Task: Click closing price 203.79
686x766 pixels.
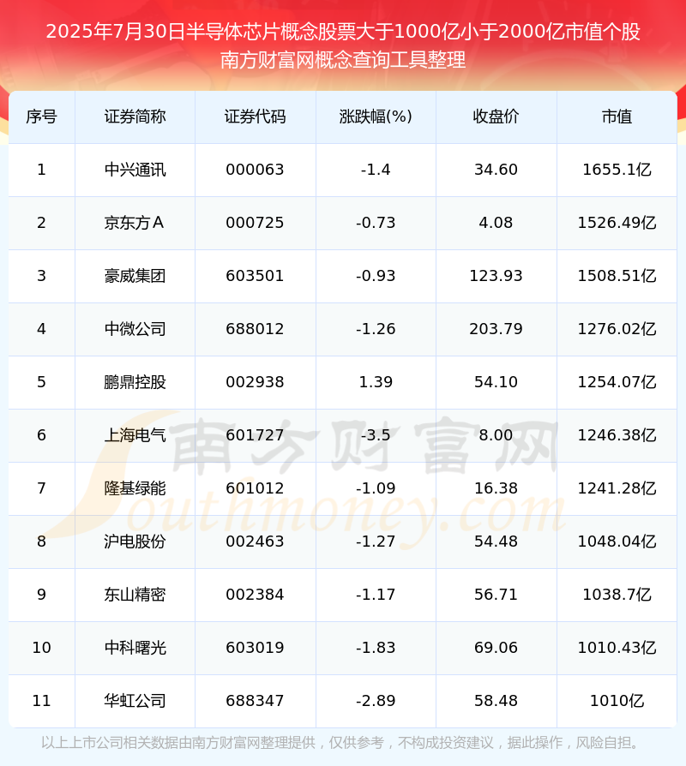Action: click(496, 329)
